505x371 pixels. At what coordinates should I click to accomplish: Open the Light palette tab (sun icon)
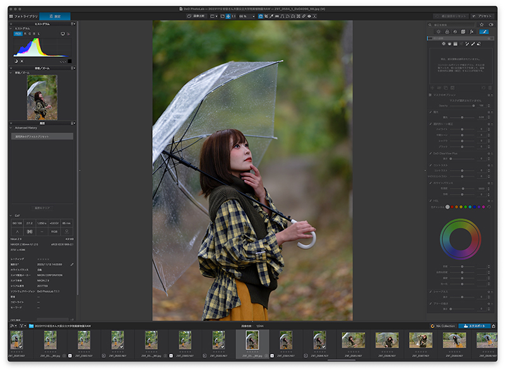click(x=438, y=32)
